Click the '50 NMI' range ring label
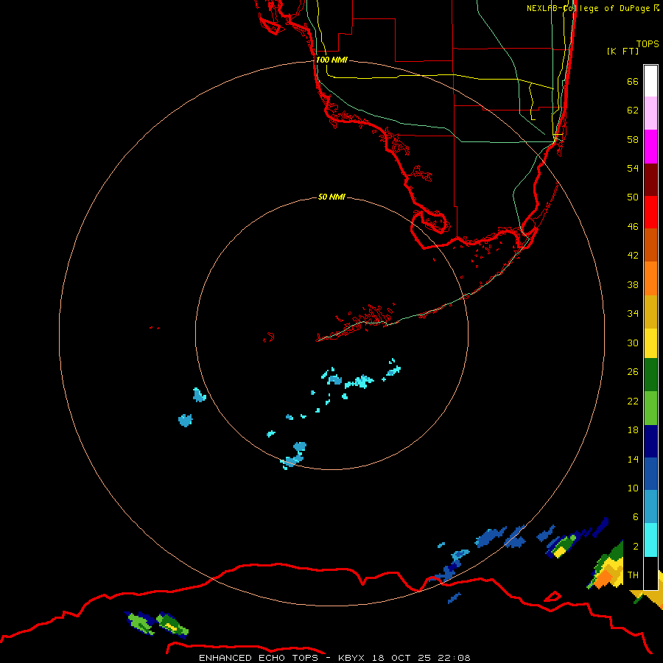 click(x=331, y=197)
